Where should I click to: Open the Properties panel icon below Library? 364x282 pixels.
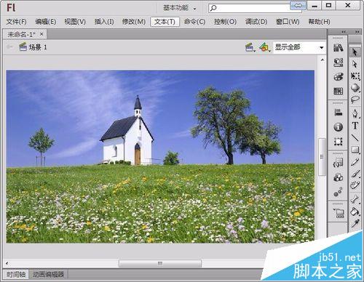pos(338,63)
